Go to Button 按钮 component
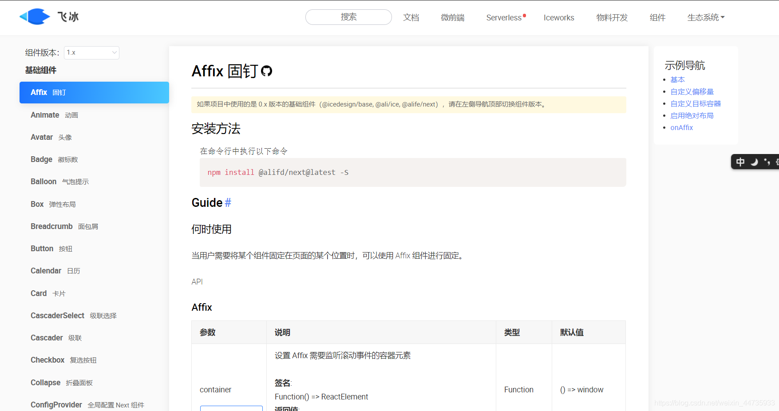779x411 pixels. 51,249
